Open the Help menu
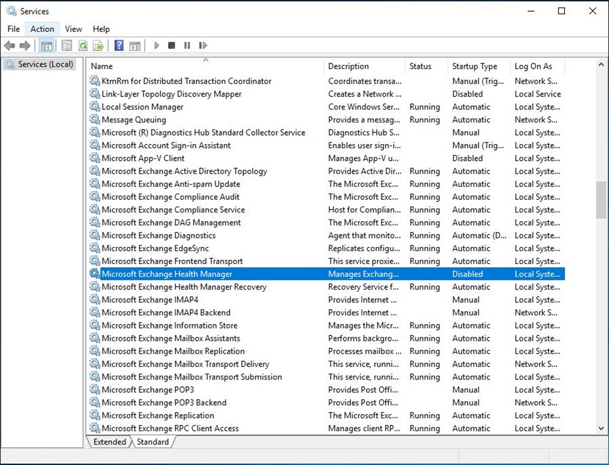609x465 pixels. 101,29
